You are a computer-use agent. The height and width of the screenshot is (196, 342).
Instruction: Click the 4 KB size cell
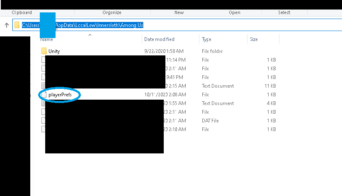(271, 103)
